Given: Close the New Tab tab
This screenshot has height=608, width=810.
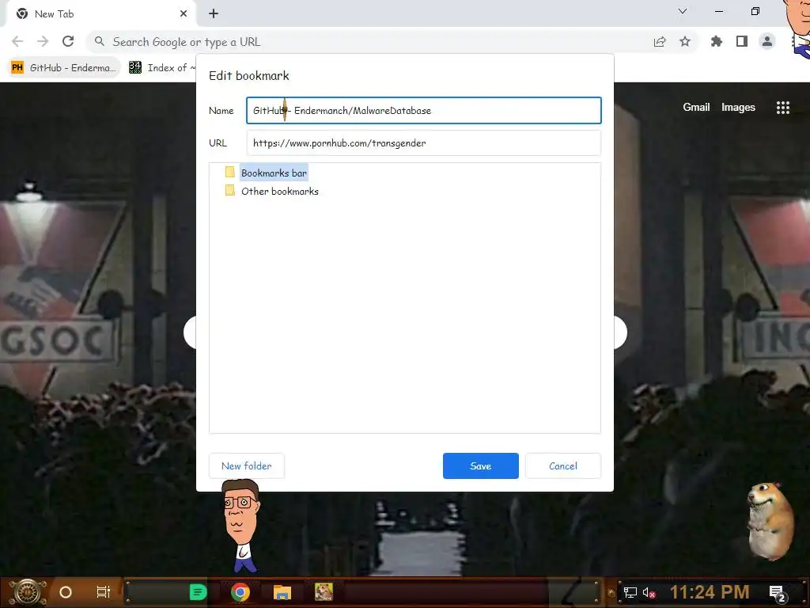Looking at the screenshot, I should point(184,14).
